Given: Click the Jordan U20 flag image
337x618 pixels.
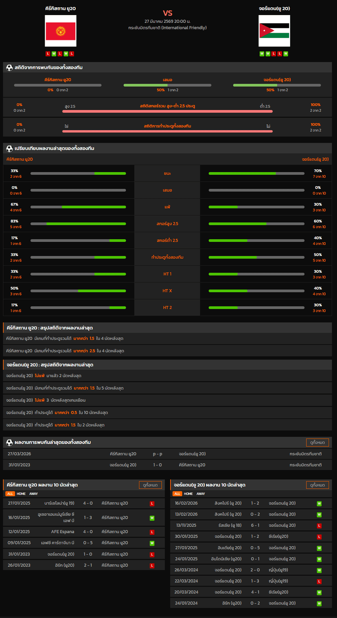Looking at the screenshot, I should [x=274, y=31].
